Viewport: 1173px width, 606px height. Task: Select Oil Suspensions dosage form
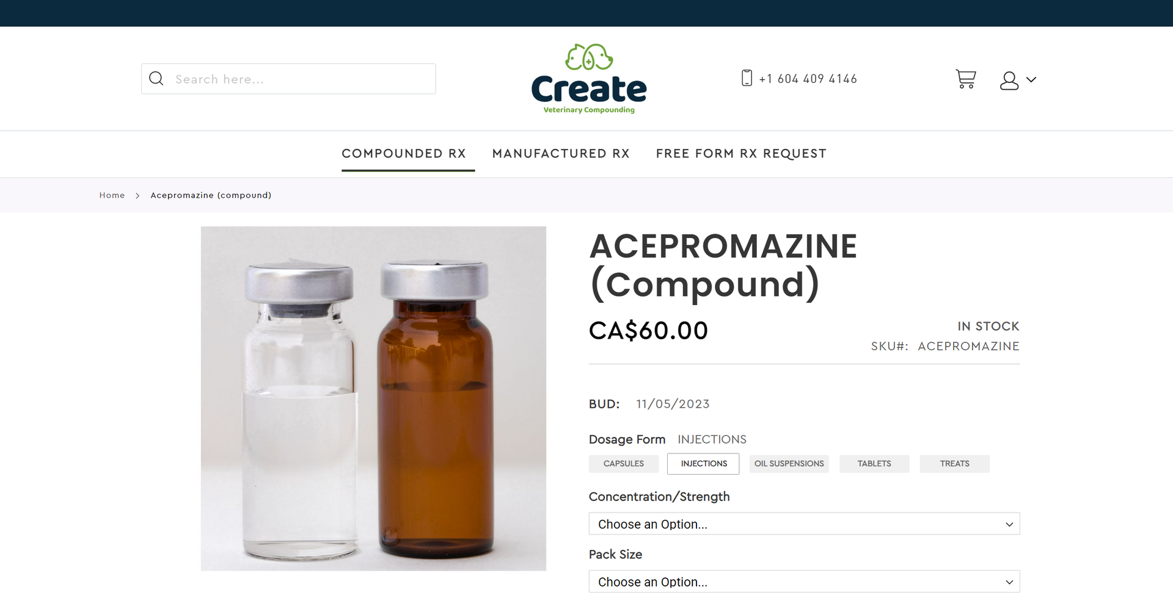789,464
